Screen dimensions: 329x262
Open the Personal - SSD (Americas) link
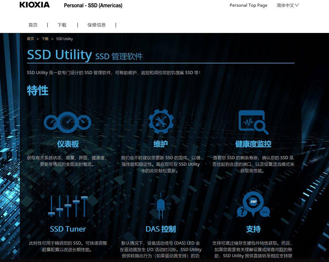[x=93, y=5]
